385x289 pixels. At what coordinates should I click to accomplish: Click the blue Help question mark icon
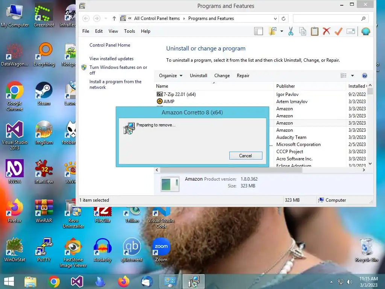pyautogui.click(x=365, y=76)
